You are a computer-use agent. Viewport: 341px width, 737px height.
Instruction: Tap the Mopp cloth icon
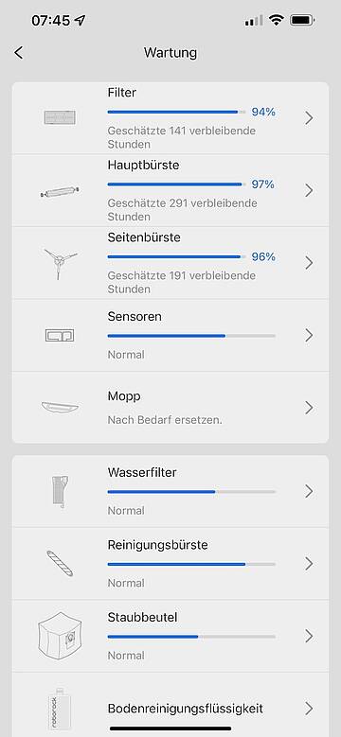(60, 408)
